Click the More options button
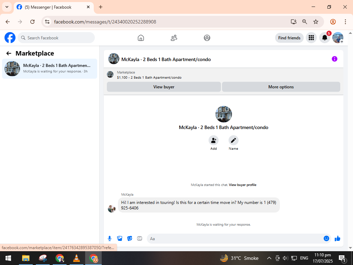The width and height of the screenshot is (353, 265). click(281, 87)
